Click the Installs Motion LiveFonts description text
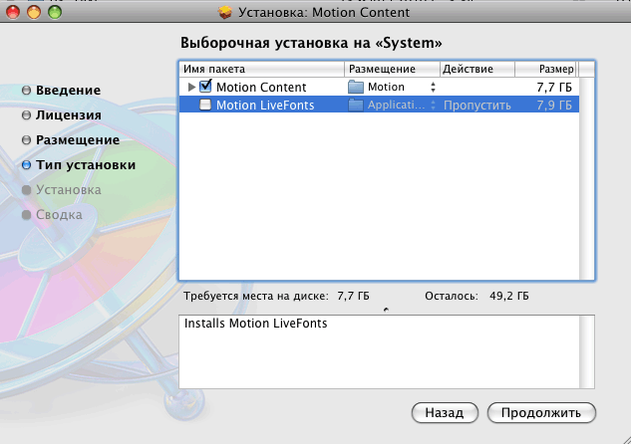 (255, 324)
